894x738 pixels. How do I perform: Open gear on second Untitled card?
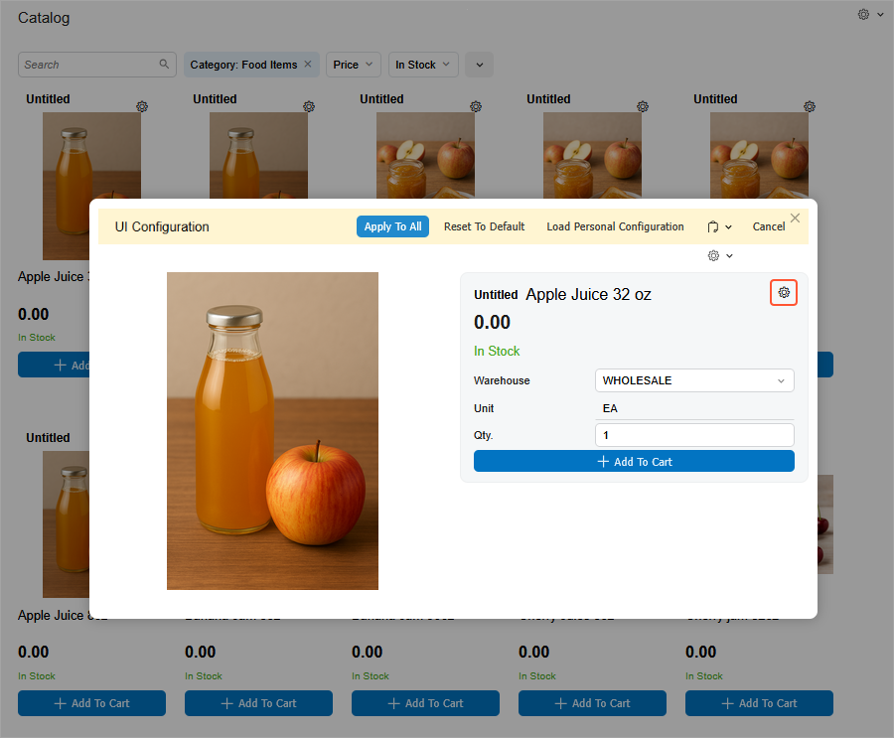309,106
